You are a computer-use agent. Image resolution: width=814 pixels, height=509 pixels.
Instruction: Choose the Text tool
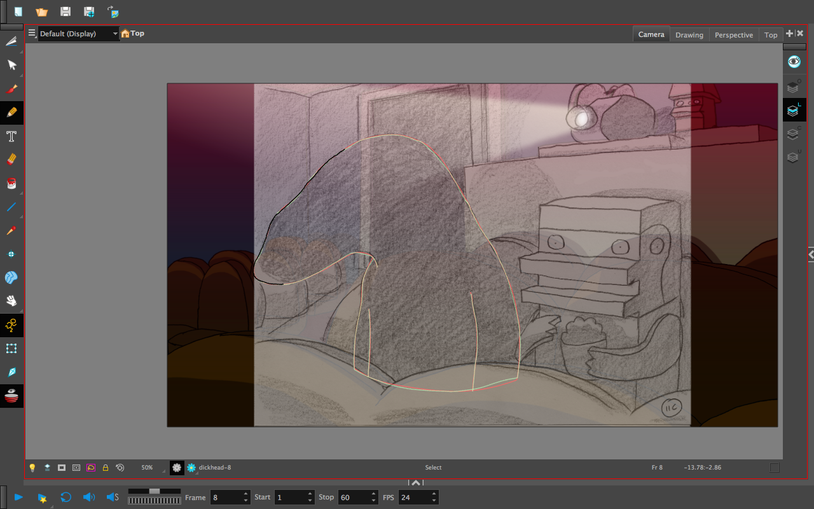11,136
